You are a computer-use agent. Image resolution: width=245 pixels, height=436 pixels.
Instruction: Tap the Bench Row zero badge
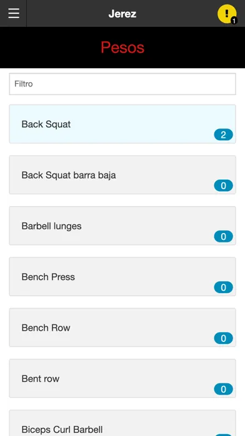pyautogui.click(x=223, y=338)
